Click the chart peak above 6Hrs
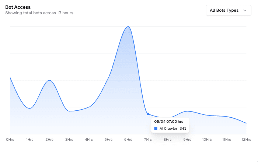Screen dimensions: 258x162 point(128,27)
